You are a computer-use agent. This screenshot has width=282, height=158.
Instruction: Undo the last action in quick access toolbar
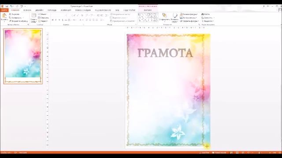(11, 6)
